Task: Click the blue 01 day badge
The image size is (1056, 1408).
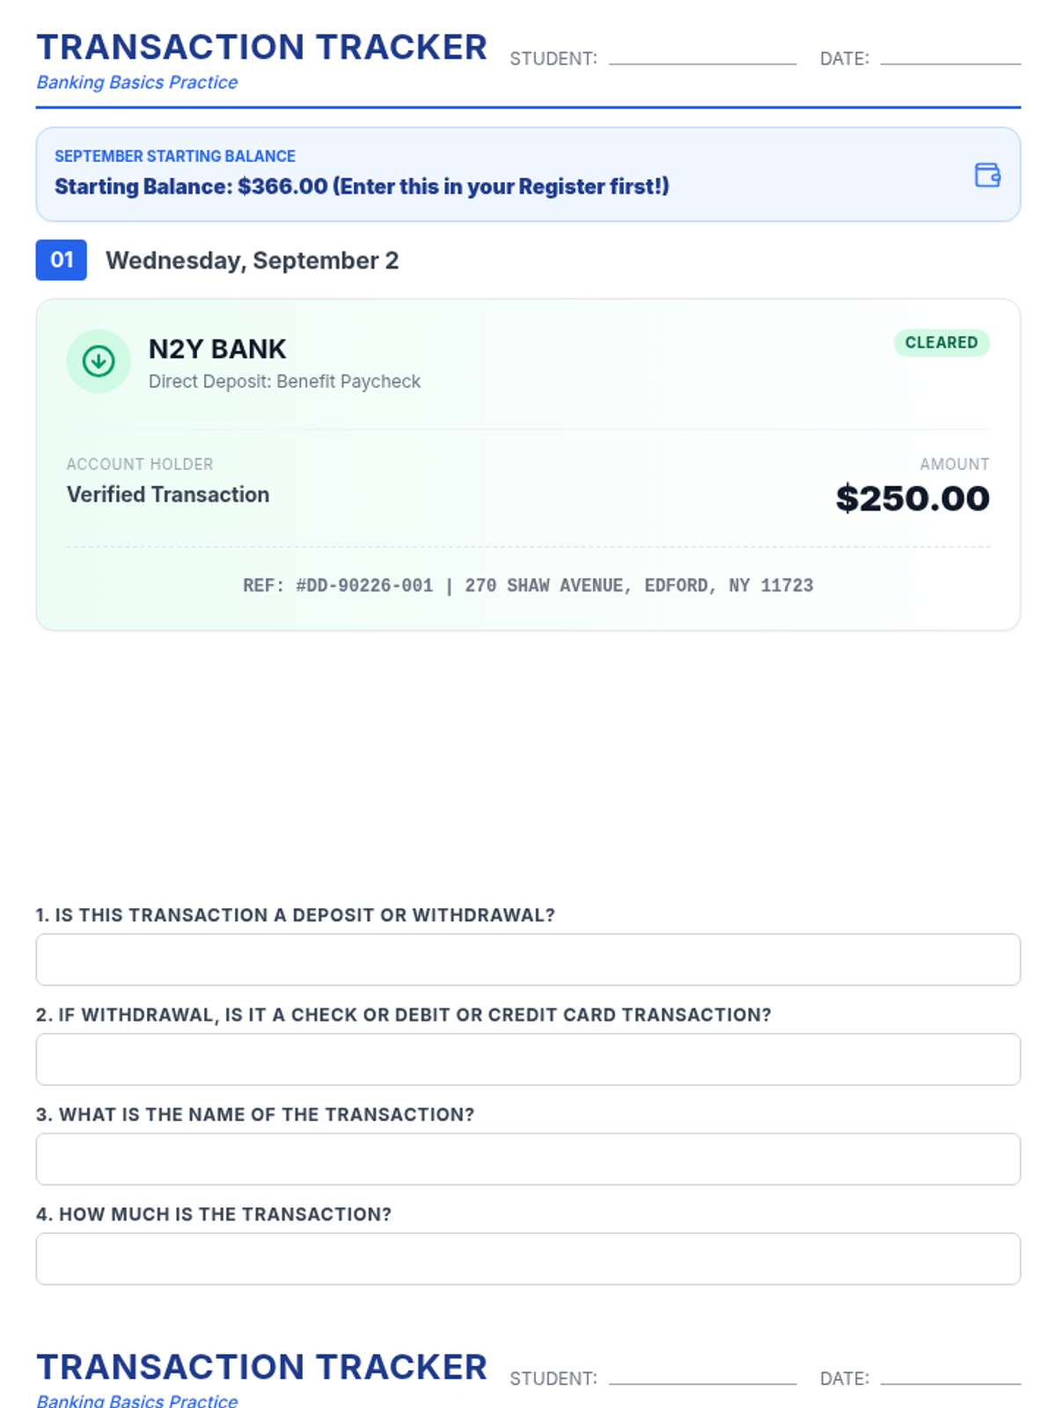Action: pyautogui.click(x=61, y=260)
